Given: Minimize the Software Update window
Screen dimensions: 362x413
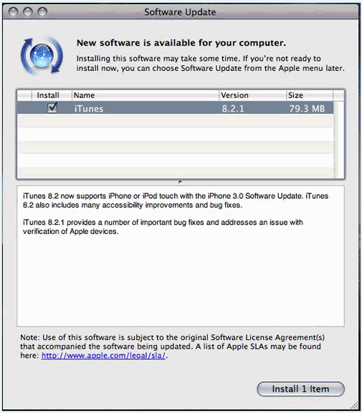Looking at the screenshot, I should [28, 12].
